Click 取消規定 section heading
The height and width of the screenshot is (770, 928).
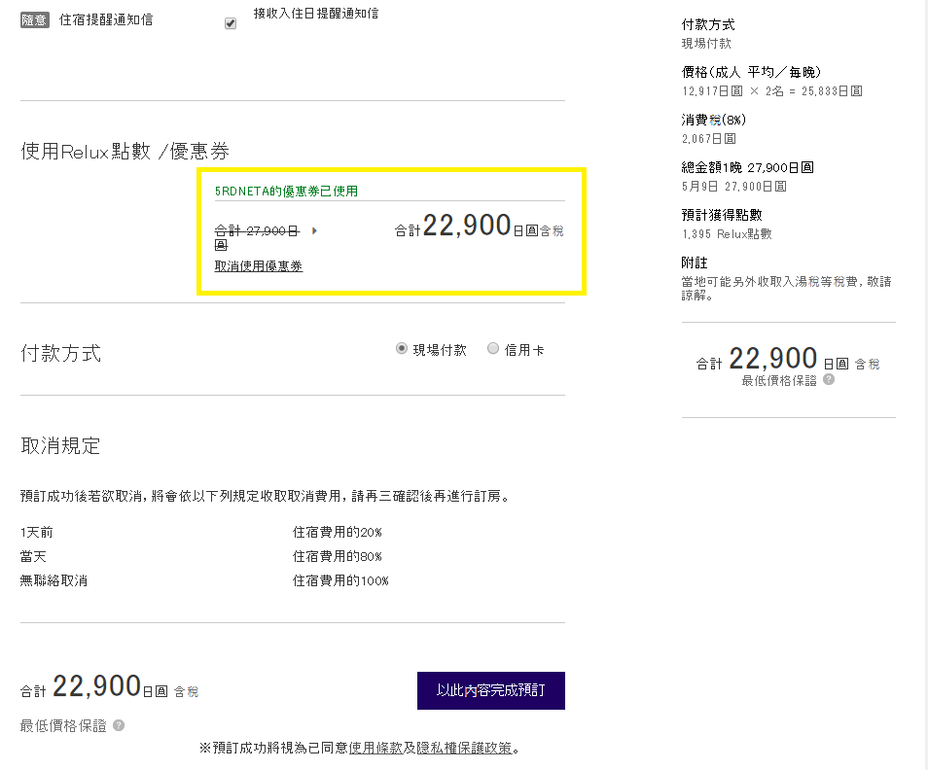[60, 446]
